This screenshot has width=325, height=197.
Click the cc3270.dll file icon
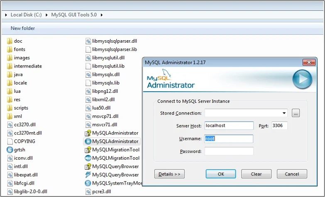[x=10, y=125]
